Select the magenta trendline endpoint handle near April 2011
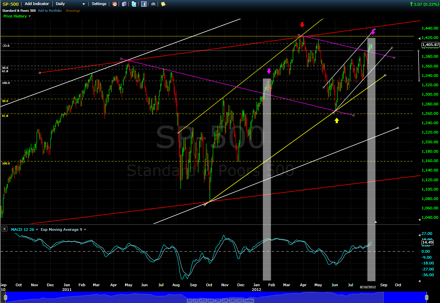 pos(121,59)
